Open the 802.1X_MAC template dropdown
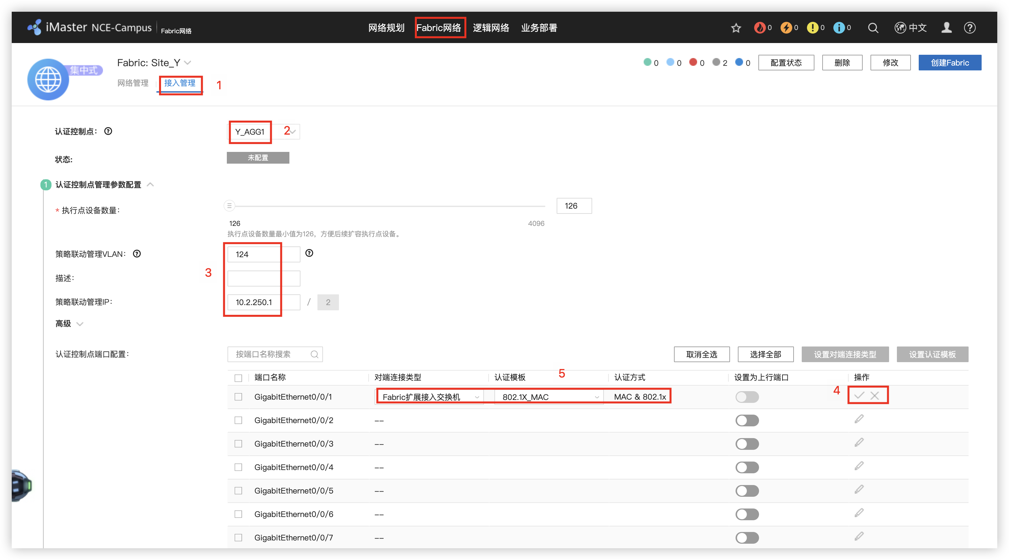Viewport: 1009px width, 560px height. 548,397
